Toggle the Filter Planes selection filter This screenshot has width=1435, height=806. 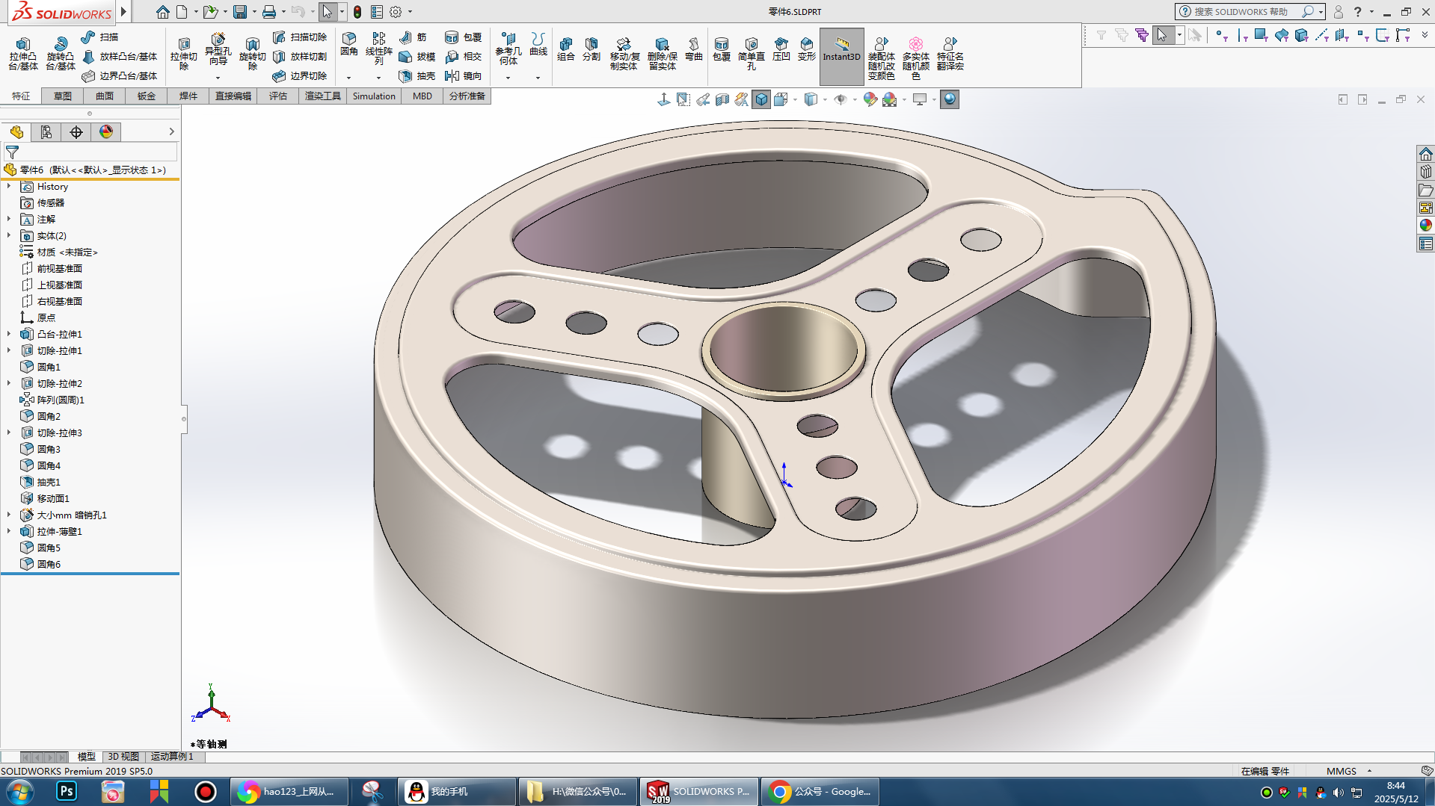[1342, 35]
